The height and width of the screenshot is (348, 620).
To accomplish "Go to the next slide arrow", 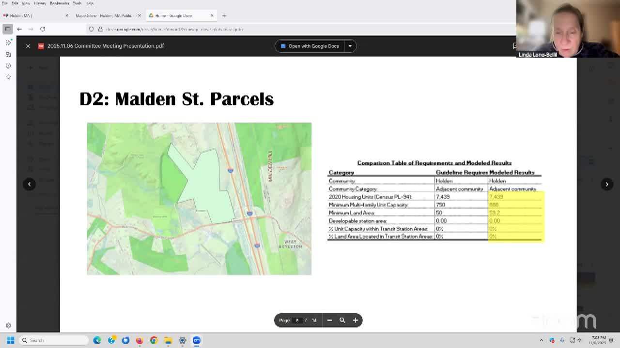I will [x=606, y=184].
